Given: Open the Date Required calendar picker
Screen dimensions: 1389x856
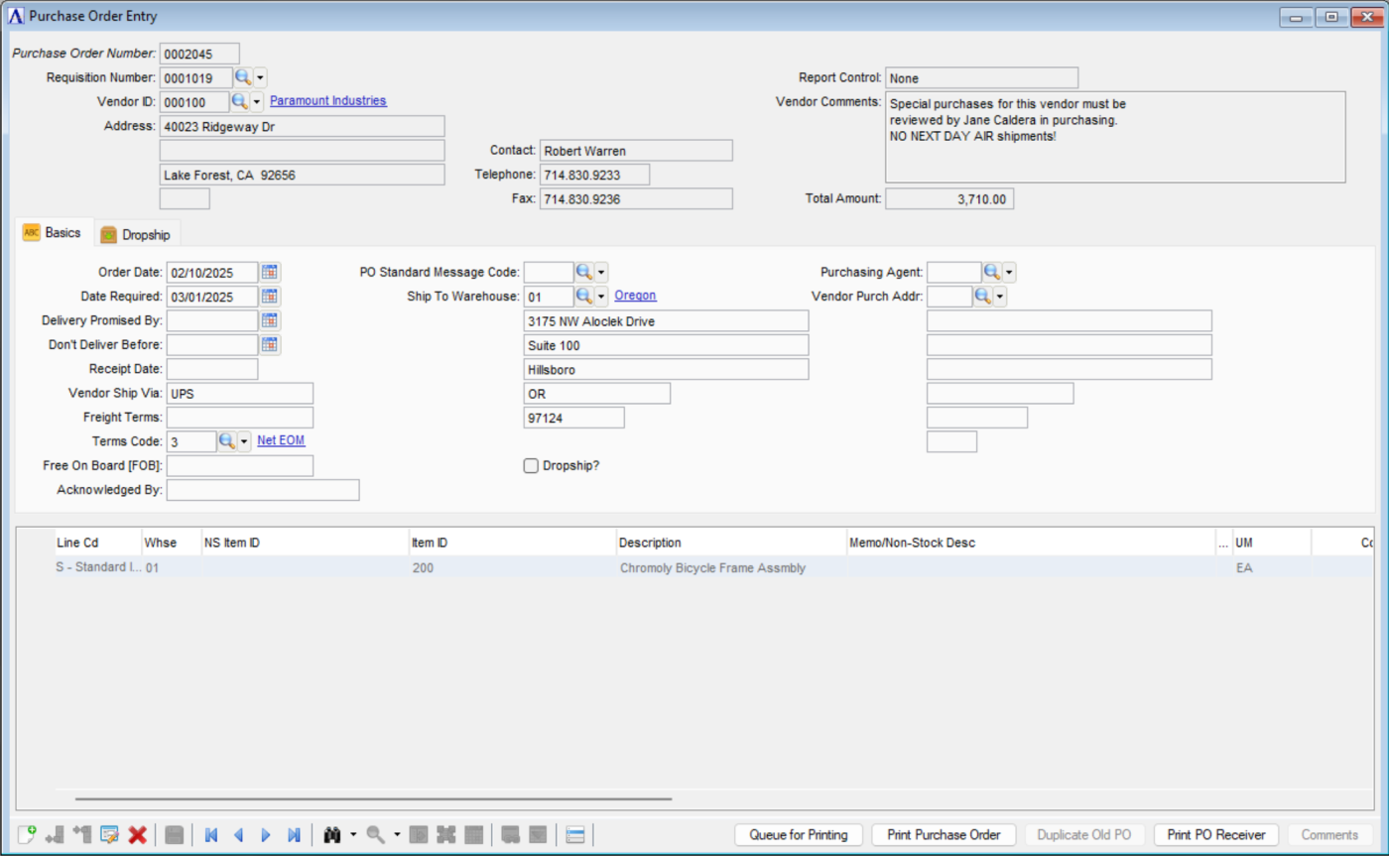Looking at the screenshot, I should [x=270, y=297].
